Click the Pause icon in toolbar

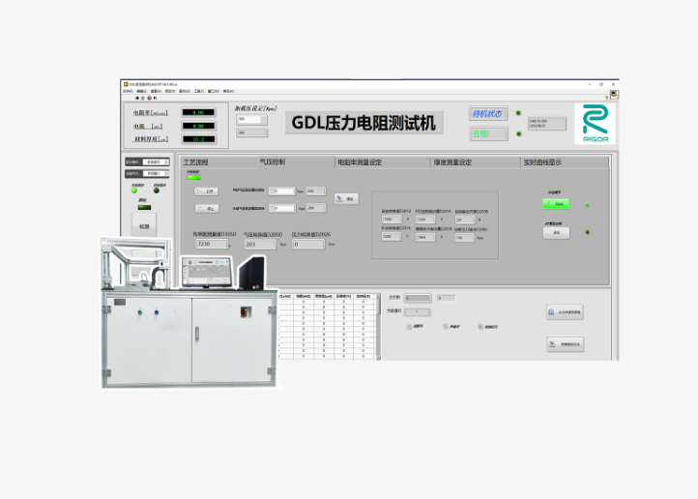(x=155, y=97)
